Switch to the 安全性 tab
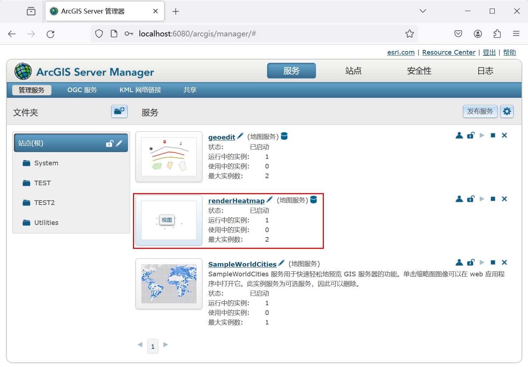Image resolution: width=528 pixels, height=367 pixels. 419,71
